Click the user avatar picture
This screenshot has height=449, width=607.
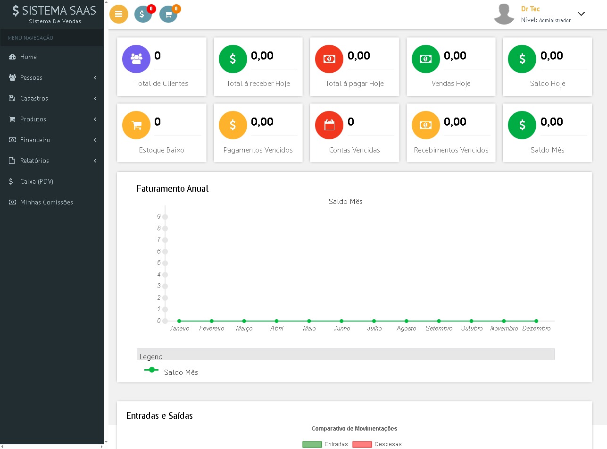pos(504,14)
